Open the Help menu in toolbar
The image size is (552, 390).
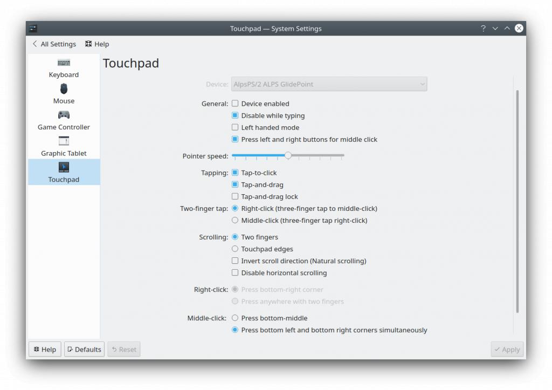(x=97, y=44)
